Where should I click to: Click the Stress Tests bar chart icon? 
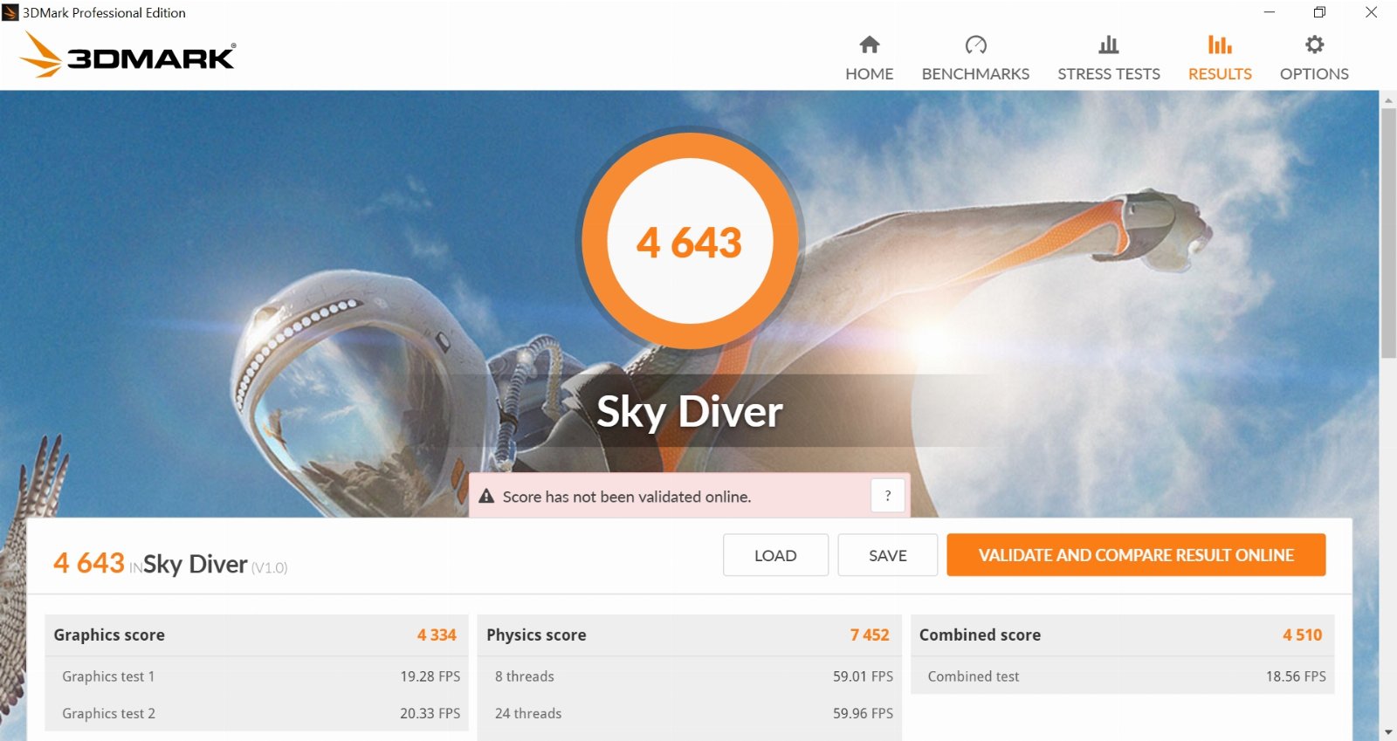point(1109,45)
